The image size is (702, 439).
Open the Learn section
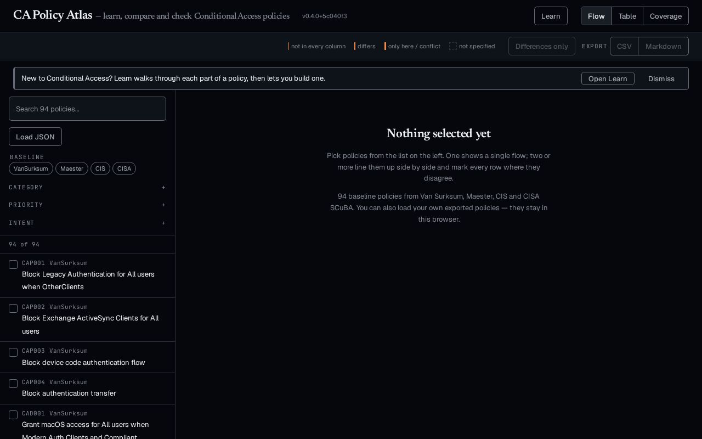[x=551, y=16]
